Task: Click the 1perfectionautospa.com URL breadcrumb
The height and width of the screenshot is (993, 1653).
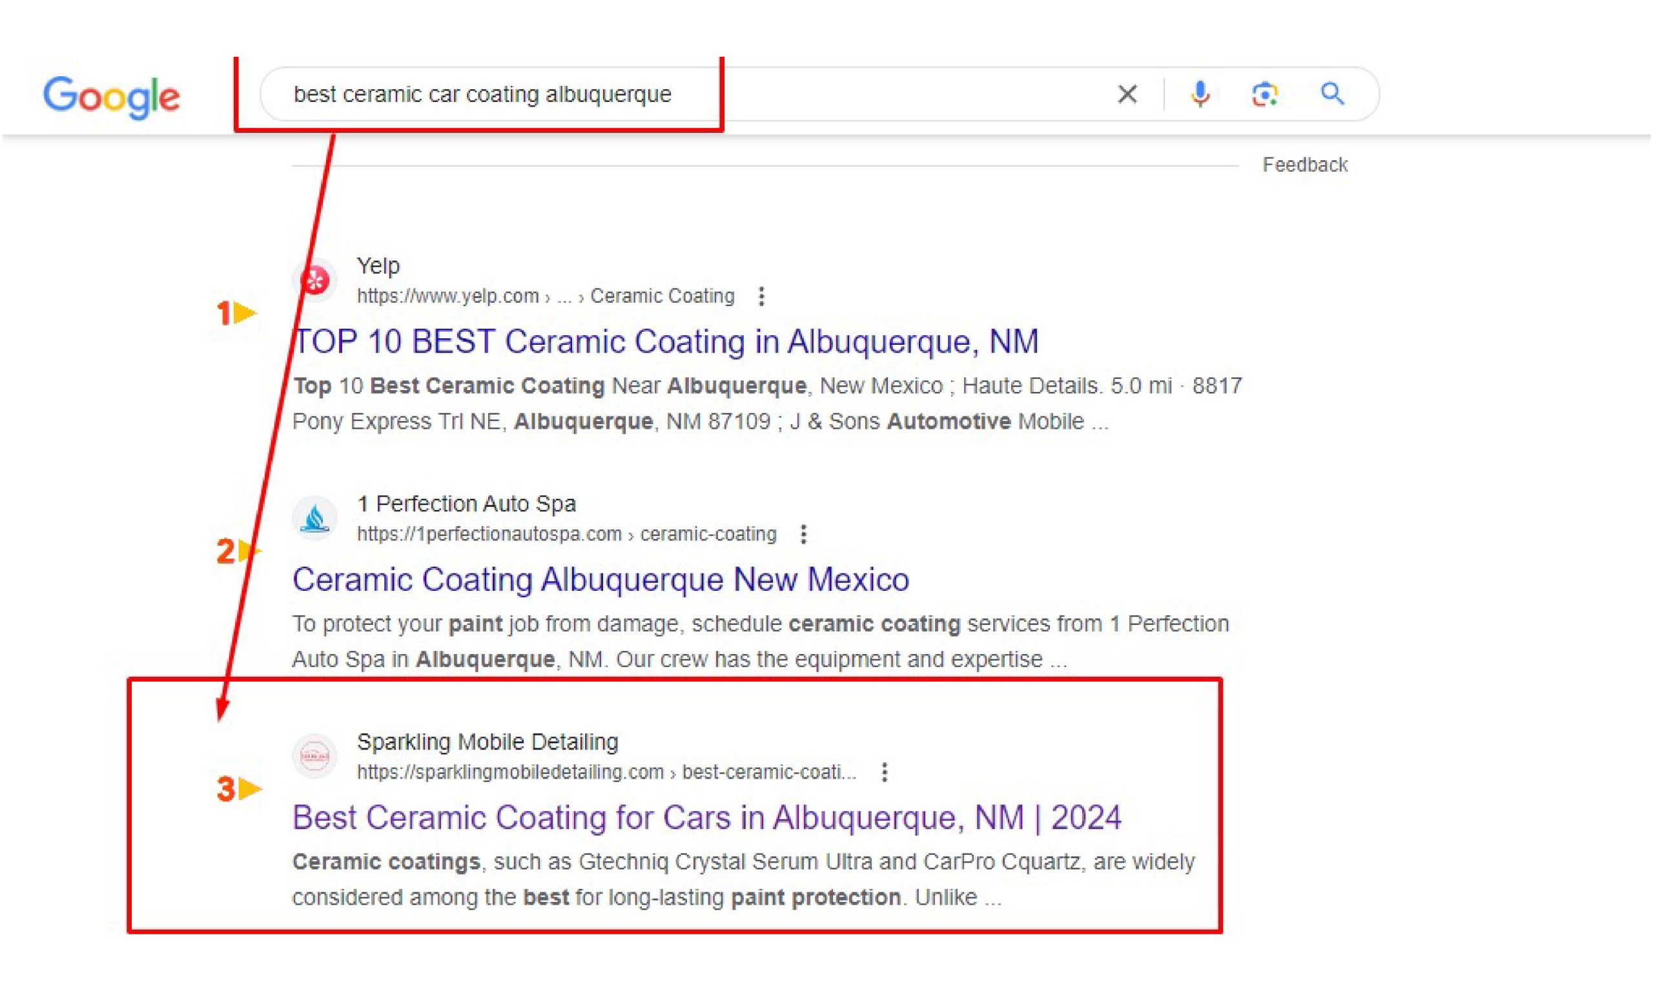Action: (x=566, y=534)
